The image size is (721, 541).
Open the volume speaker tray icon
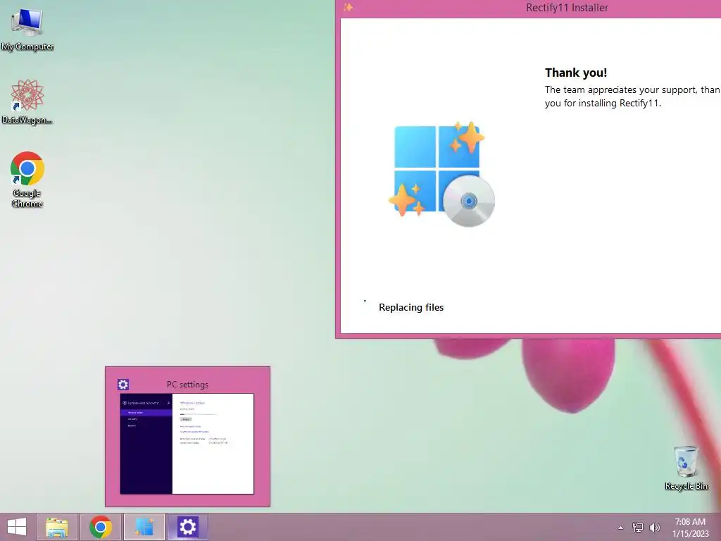[654, 527]
